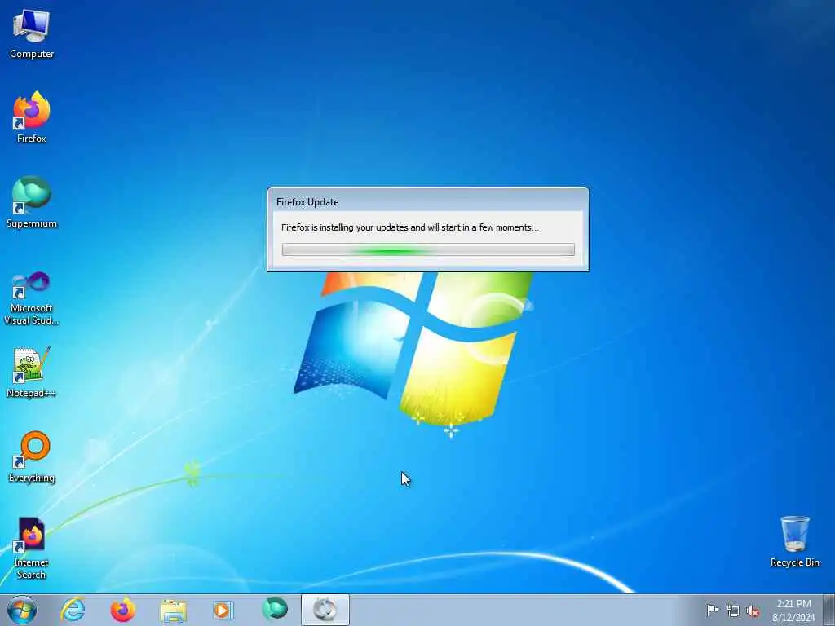The height and width of the screenshot is (626, 835).
Task: Launch Supermium from the taskbar
Action: 274,610
